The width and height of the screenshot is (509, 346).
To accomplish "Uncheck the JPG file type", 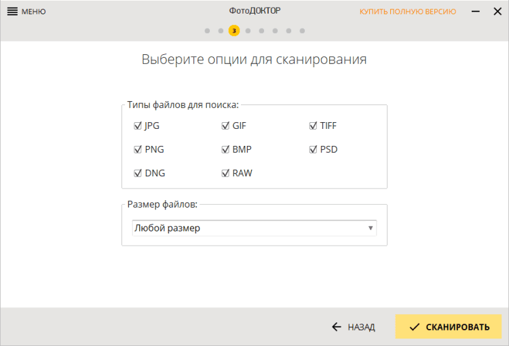I will [x=138, y=126].
